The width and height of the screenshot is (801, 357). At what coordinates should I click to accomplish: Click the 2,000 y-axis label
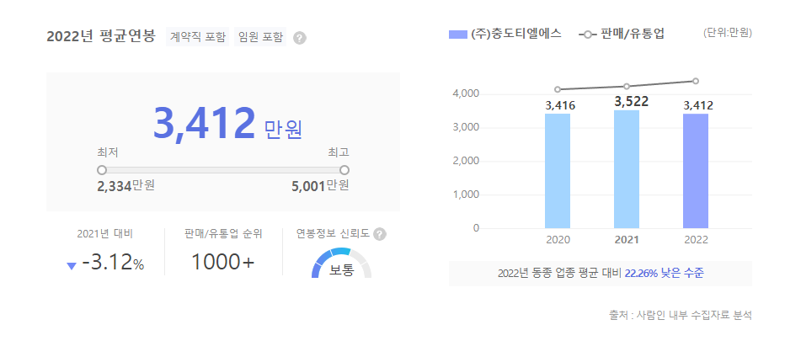[x=466, y=161]
